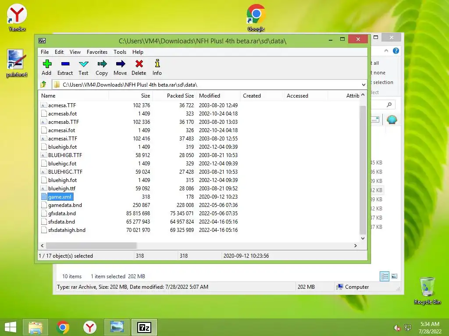Select the paint.net desktop shortcut
This screenshot has width=449, height=336.
click(x=17, y=63)
